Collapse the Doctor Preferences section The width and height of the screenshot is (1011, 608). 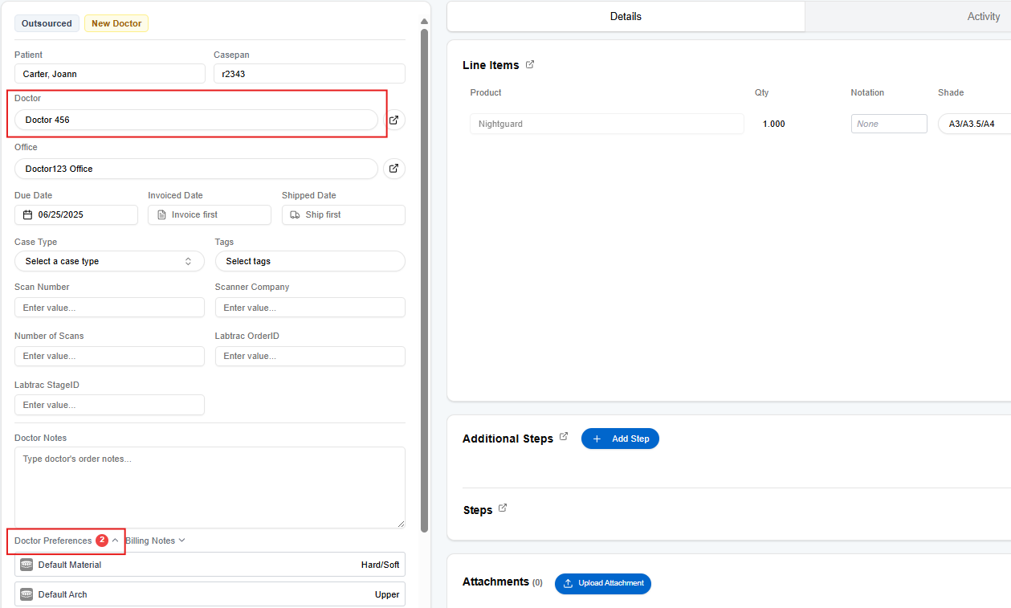[115, 541]
